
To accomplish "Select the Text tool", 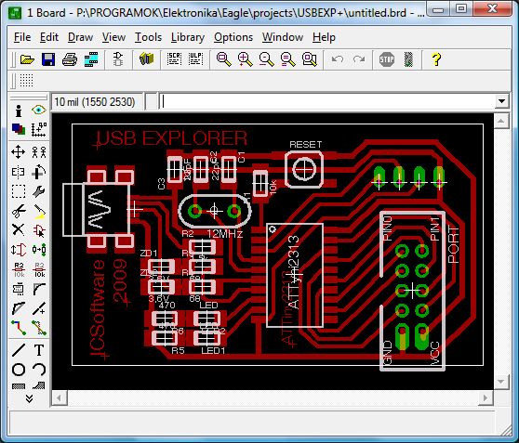I will [39, 350].
